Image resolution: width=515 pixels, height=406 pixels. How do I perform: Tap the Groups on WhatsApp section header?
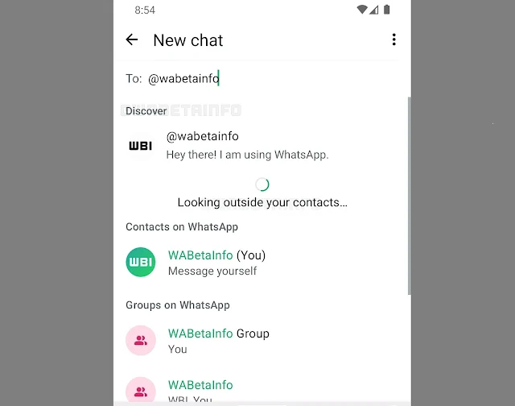[x=178, y=305]
